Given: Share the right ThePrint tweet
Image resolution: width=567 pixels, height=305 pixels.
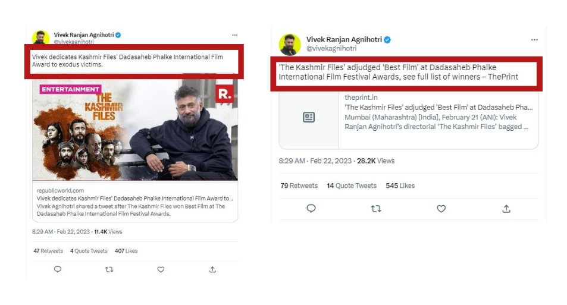Looking at the screenshot, I should 506,208.
